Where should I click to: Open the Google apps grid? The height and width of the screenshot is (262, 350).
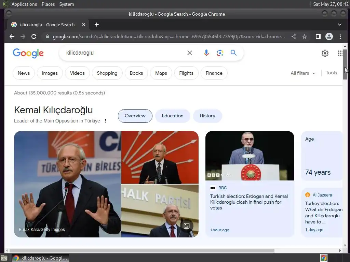pos(340,53)
